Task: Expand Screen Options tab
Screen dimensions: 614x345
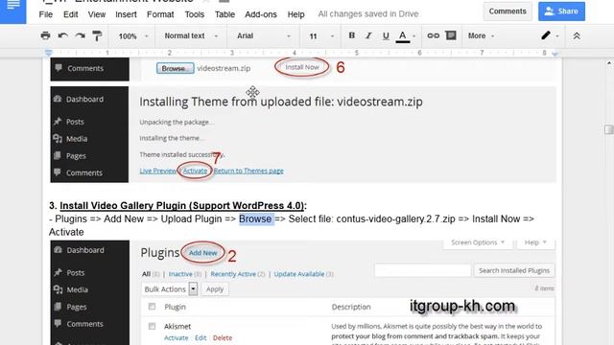Action: click(478, 242)
